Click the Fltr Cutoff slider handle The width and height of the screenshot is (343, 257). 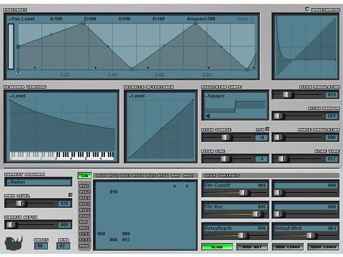(243, 193)
